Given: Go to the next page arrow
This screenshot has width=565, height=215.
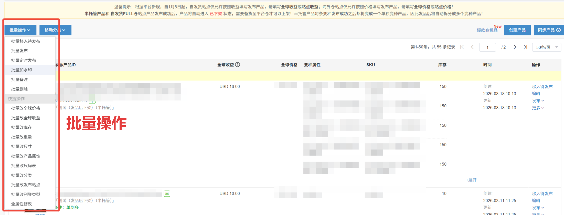Looking at the screenshot, I should coord(515,47).
